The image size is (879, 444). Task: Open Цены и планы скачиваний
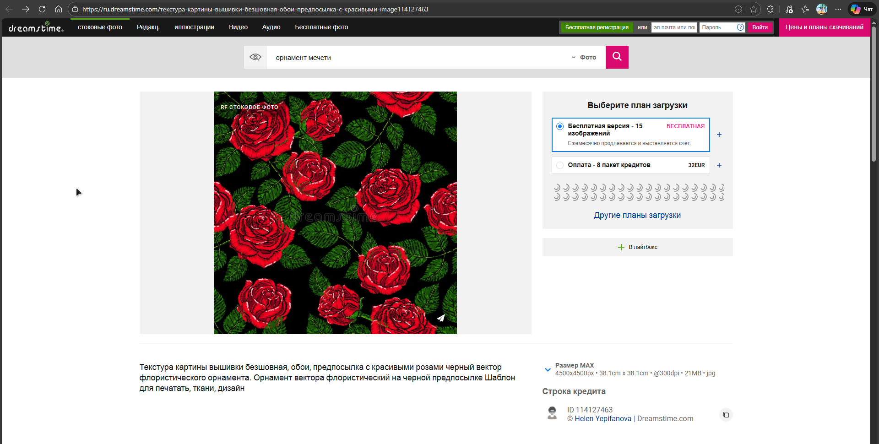tap(825, 27)
